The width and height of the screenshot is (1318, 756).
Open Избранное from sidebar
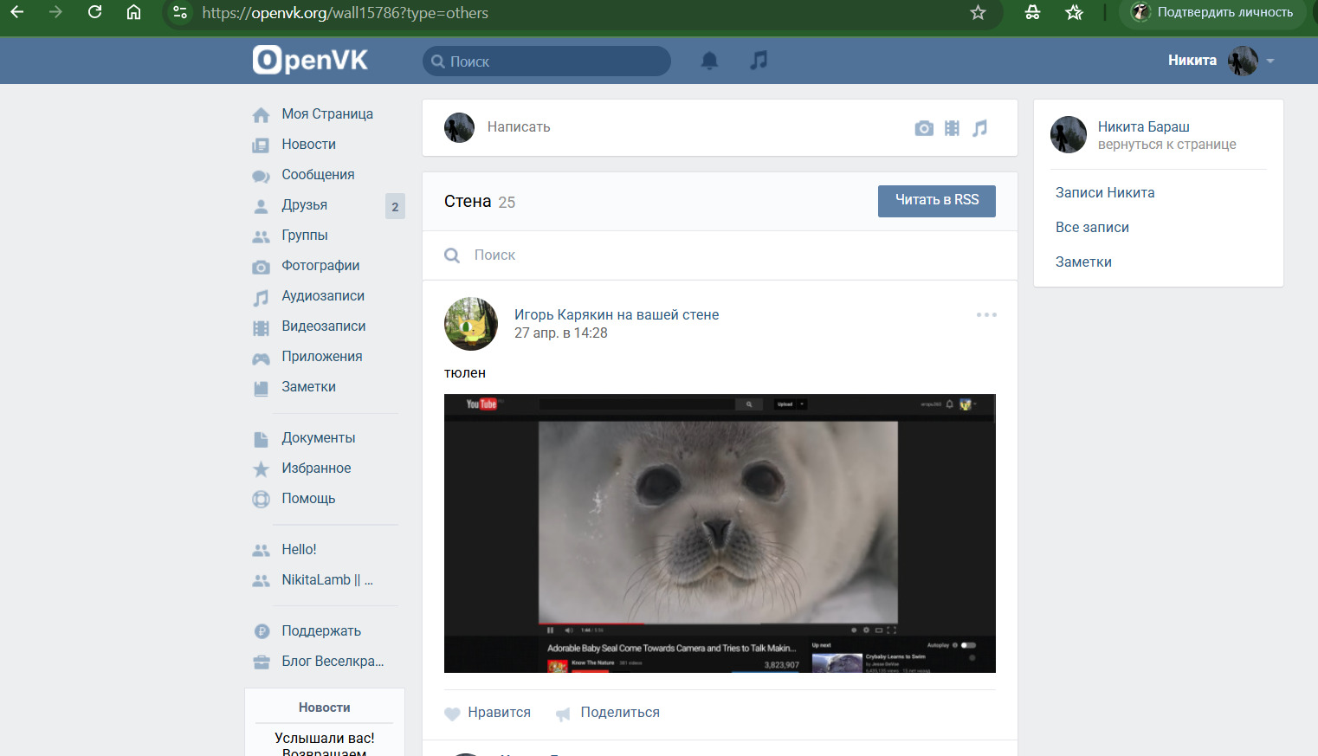pyautogui.click(x=316, y=468)
